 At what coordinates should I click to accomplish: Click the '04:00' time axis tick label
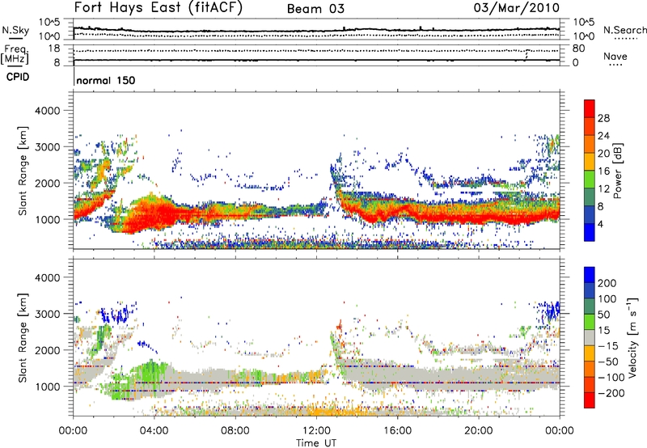154,431
